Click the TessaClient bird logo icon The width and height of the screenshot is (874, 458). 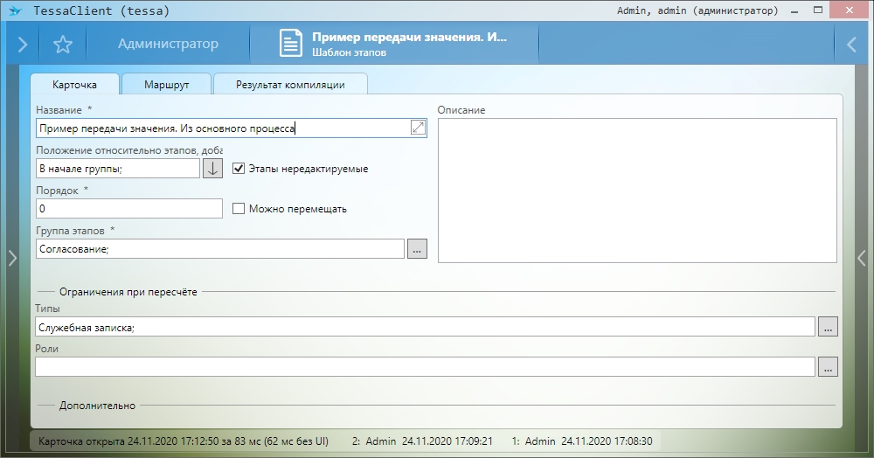(x=14, y=11)
